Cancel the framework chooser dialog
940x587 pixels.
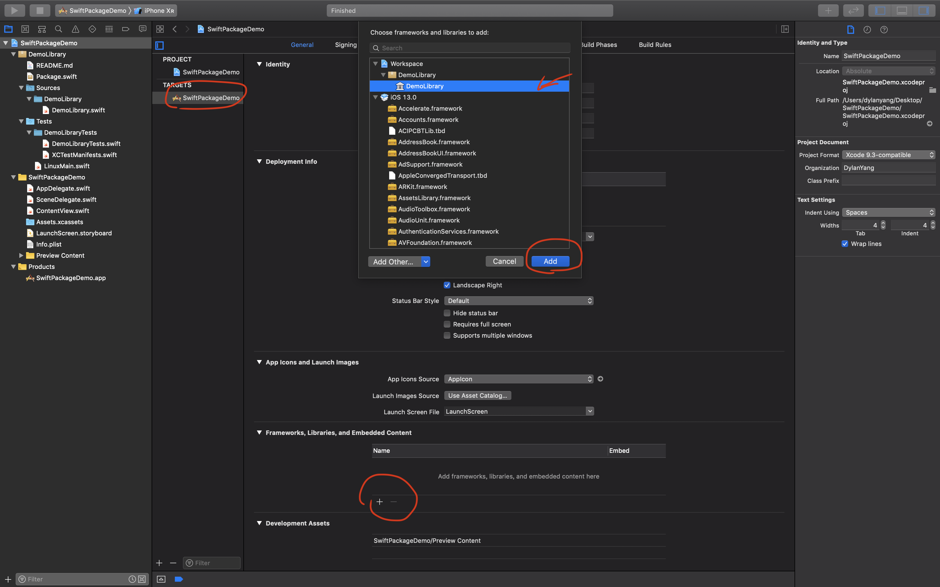pos(504,261)
